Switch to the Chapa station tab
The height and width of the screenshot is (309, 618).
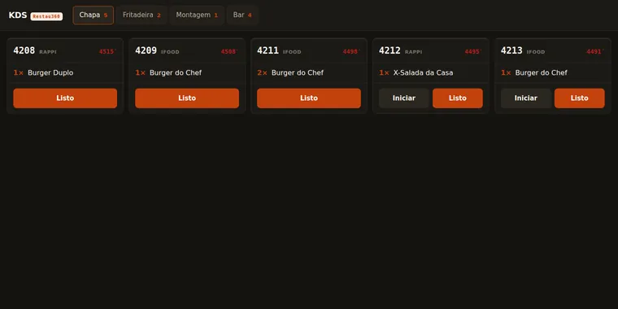click(x=93, y=15)
